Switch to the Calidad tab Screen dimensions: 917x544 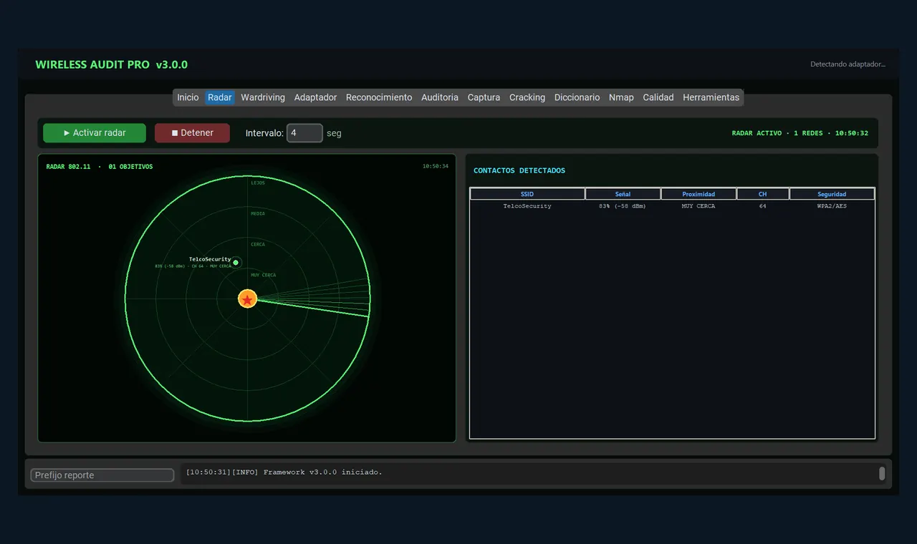658,97
